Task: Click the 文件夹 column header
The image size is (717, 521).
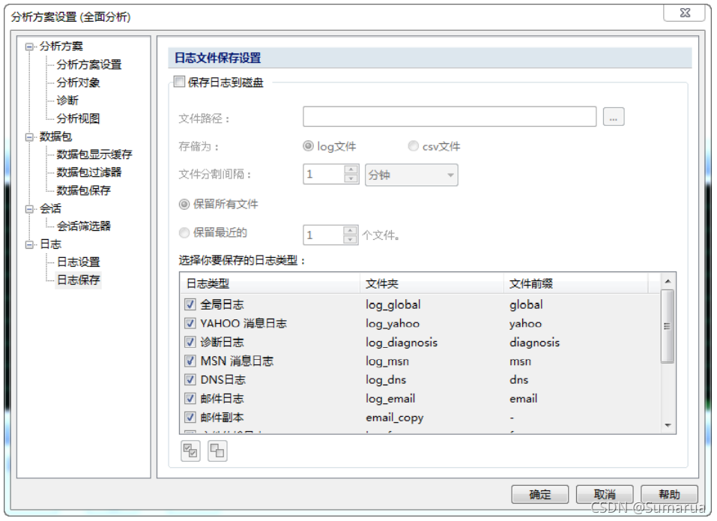Action: (432, 283)
